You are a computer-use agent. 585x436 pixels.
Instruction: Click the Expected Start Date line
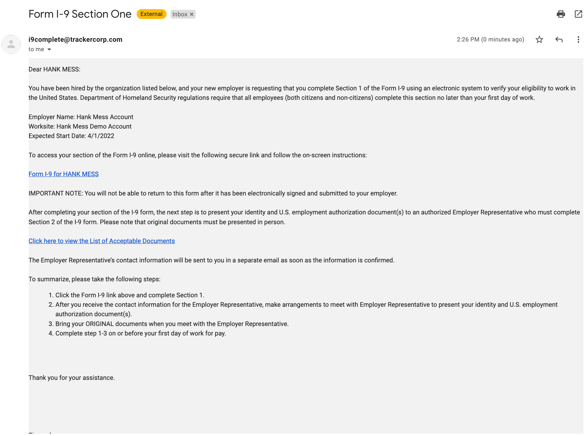(x=71, y=136)
